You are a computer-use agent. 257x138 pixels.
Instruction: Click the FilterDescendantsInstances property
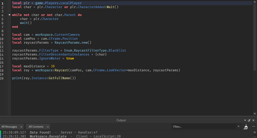(64, 54)
